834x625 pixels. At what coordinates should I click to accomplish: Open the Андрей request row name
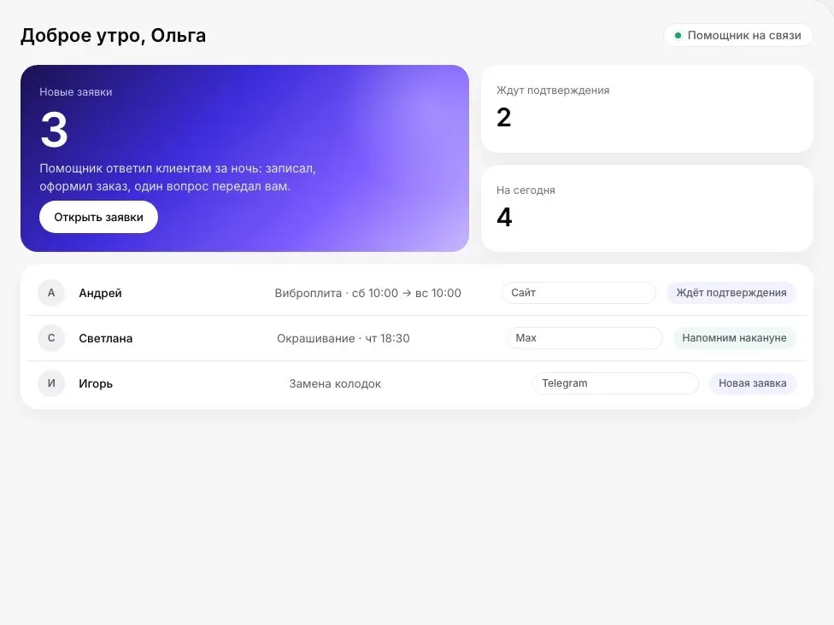point(100,293)
